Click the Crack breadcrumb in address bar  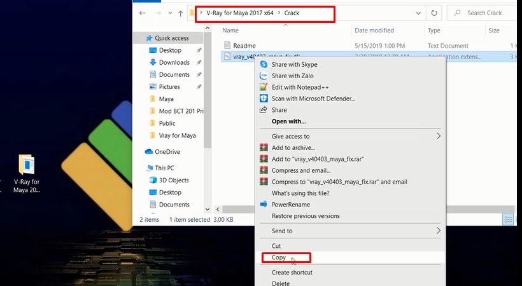pos(292,13)
